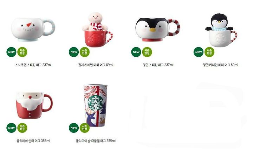Open the red Santa mug image
This screenshot has width=253, height=151.
click(x=34, y=106)
